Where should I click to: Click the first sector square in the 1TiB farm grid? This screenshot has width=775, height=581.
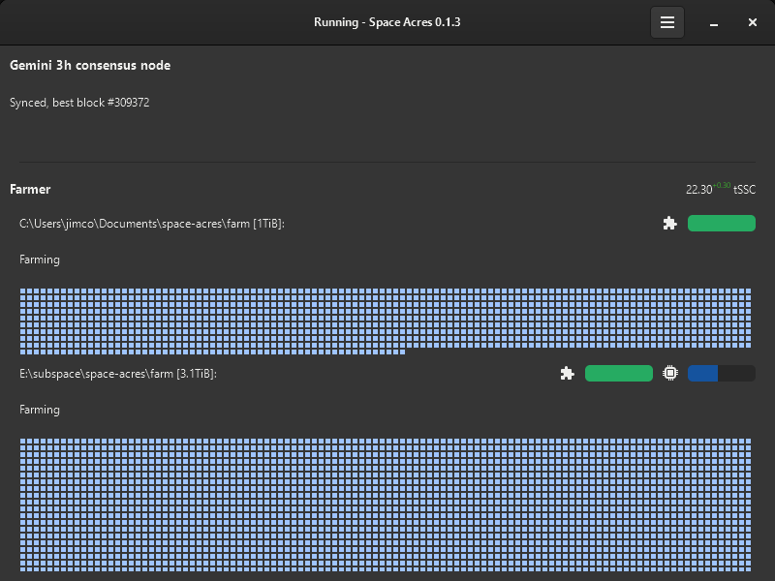click(x=23, y=291)
